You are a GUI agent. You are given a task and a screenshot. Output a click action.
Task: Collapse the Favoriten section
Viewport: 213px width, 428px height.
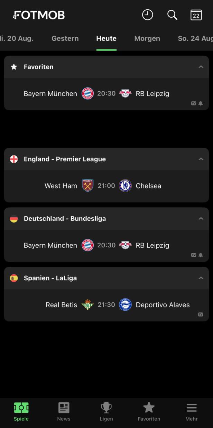pos(201,67)
